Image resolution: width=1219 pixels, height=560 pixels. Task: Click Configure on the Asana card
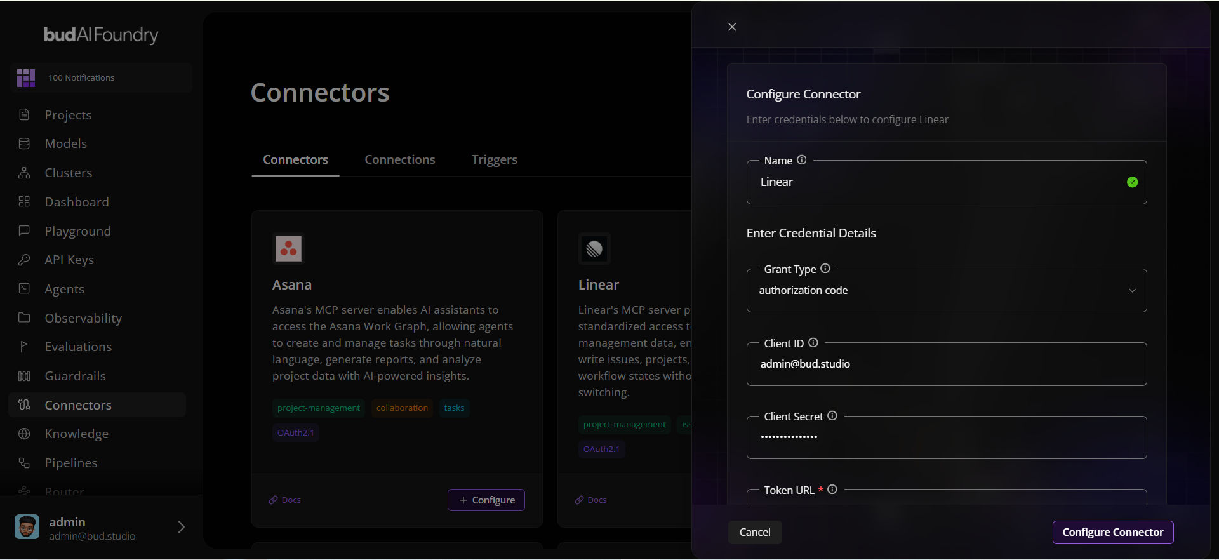click(x=486, y=500)
